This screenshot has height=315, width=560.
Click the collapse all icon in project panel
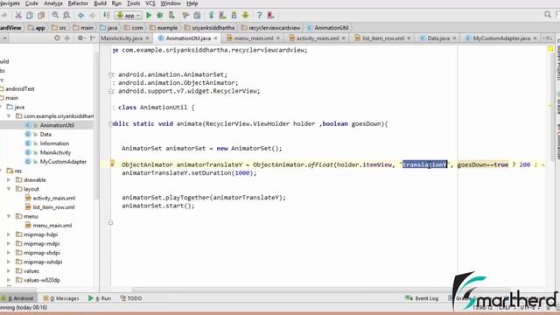[x=66, y=38]
